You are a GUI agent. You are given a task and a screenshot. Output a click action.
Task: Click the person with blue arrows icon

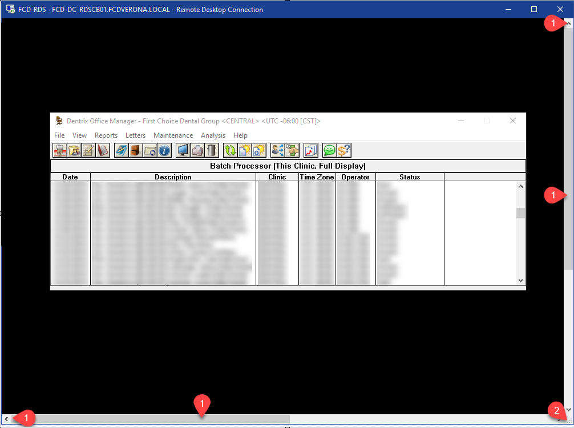(x=277, y=150)
